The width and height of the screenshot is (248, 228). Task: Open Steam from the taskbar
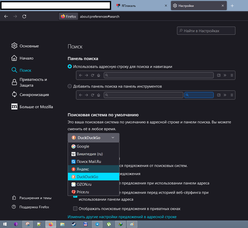74,224
